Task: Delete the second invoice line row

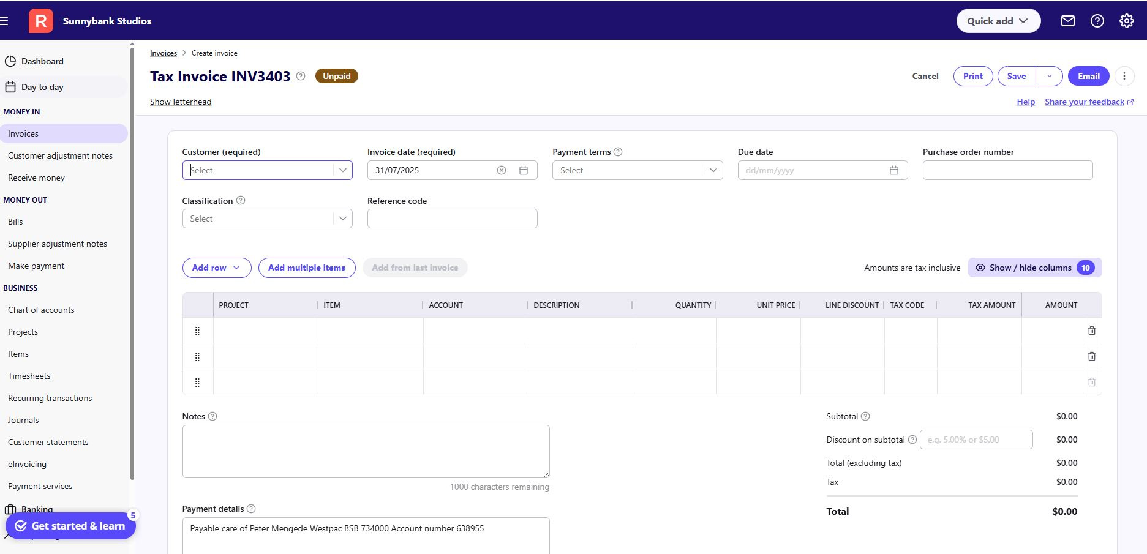Action: (1091, 356)
